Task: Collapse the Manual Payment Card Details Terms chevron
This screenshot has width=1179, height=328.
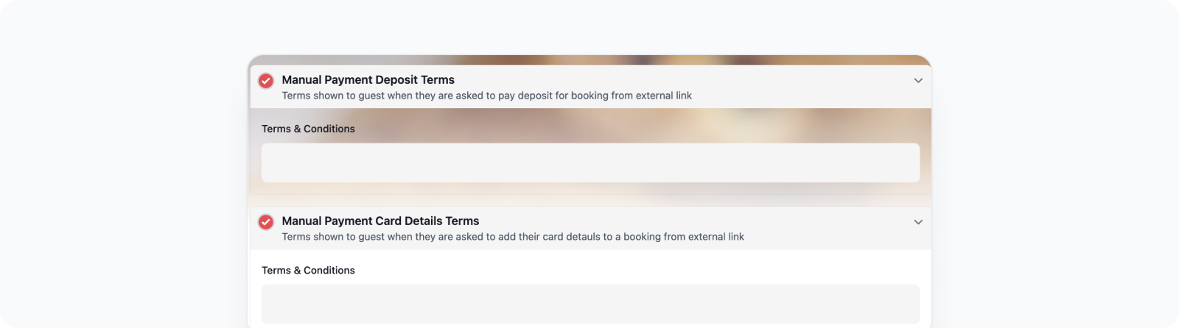Action: click(918, 222)
